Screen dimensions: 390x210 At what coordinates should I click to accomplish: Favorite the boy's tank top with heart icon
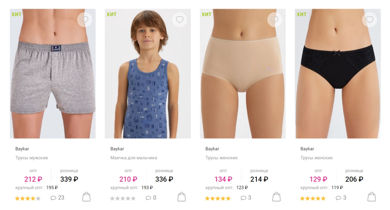[180, 20]
